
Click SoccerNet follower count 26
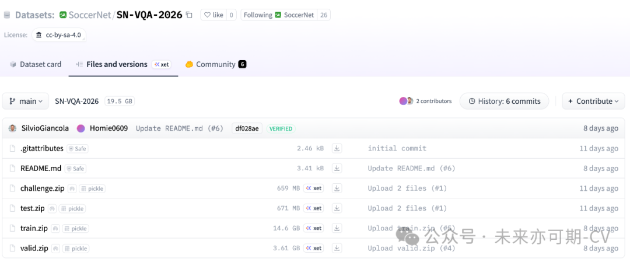[x=323, y=15]
